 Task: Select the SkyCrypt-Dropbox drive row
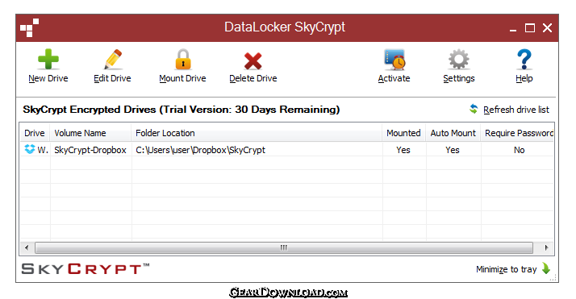coord(286,150)
